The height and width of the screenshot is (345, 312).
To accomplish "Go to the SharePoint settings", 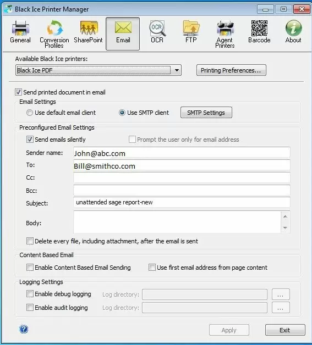I will coord(88,32).
